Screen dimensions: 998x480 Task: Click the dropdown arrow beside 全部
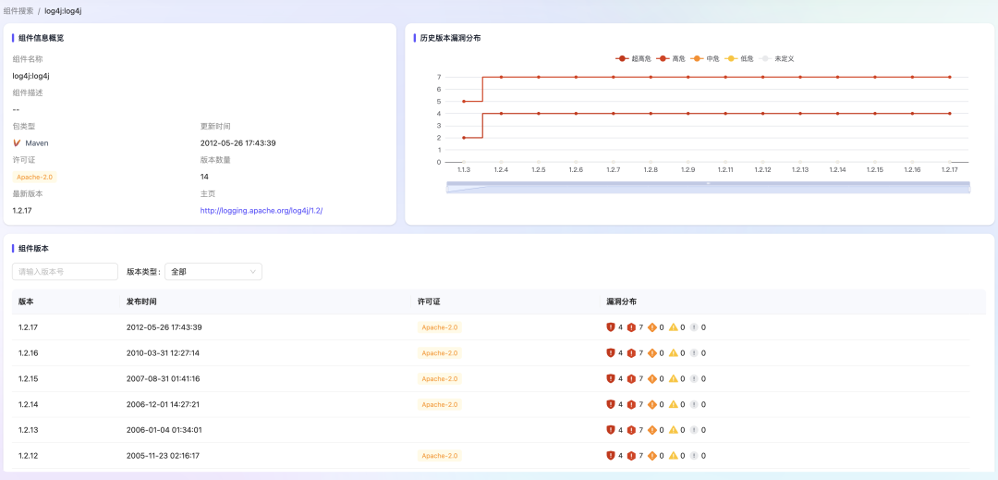point(253,272)
